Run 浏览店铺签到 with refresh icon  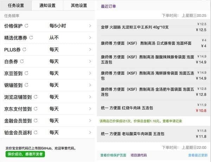[x=36, y=97]
